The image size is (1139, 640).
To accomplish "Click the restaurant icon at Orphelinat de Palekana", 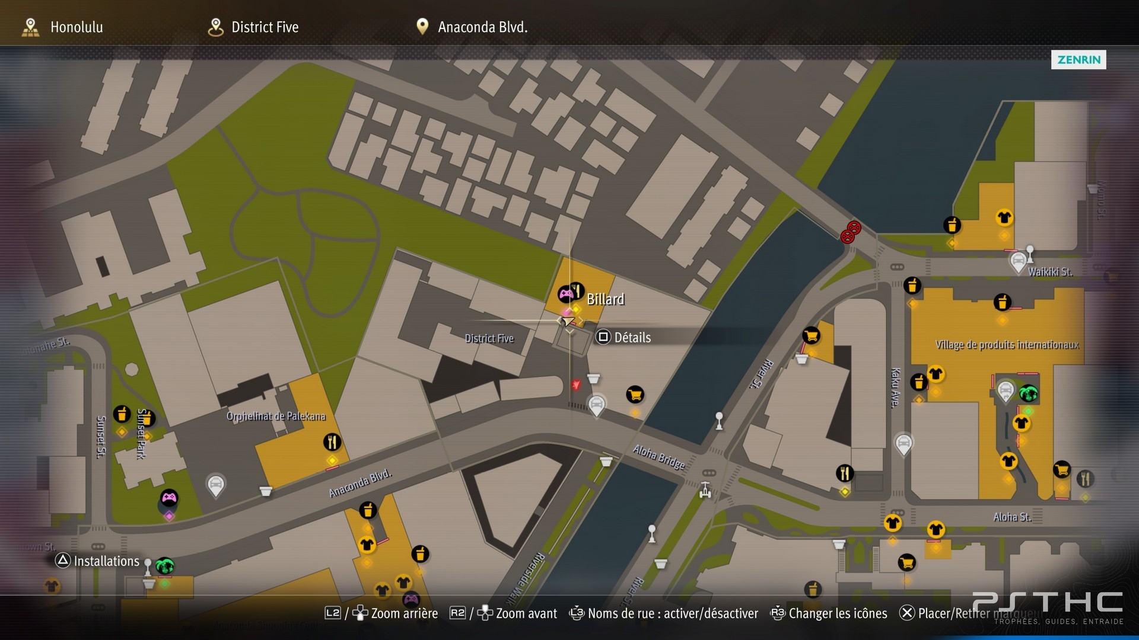I will (332, 442).
